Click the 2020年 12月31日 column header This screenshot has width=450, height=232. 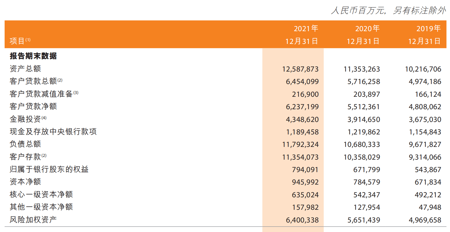pyautogui.click(x=363, y=35)
